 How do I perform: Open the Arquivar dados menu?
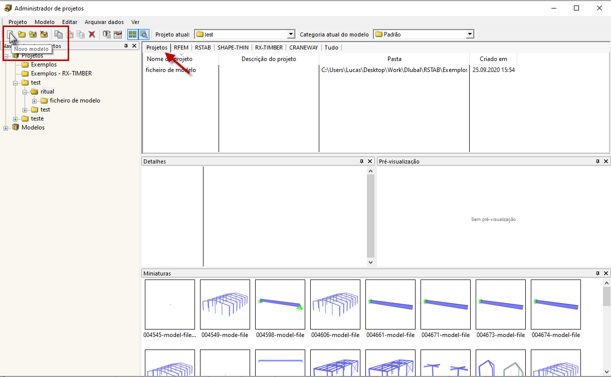point(104,22)
